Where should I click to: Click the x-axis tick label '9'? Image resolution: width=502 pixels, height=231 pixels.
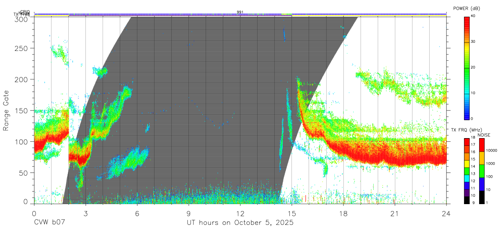click(x=188, y=213)
